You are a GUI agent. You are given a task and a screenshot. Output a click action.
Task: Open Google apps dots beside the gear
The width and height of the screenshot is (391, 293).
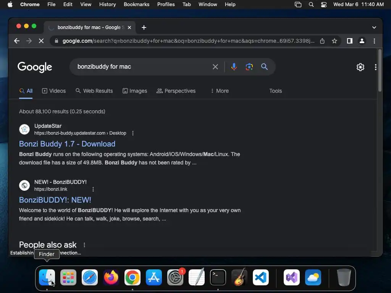(x=376, y=67)
